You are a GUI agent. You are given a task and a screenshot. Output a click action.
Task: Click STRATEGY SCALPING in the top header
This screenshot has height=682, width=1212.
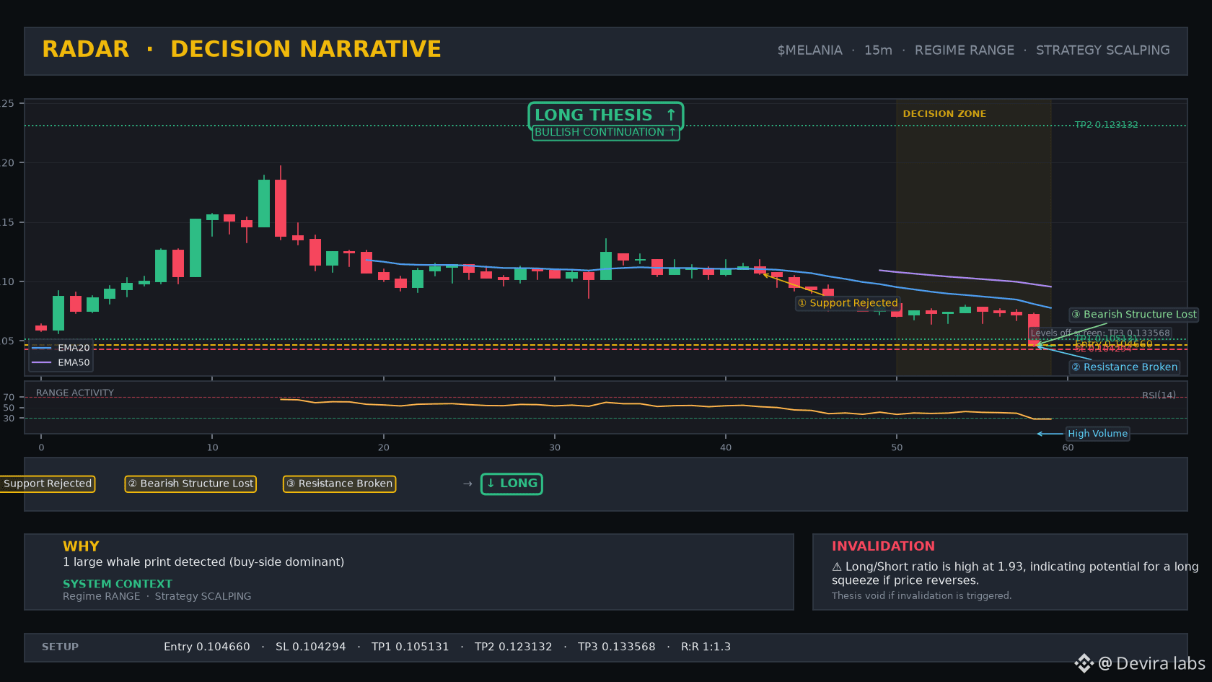coord(1102,51)
